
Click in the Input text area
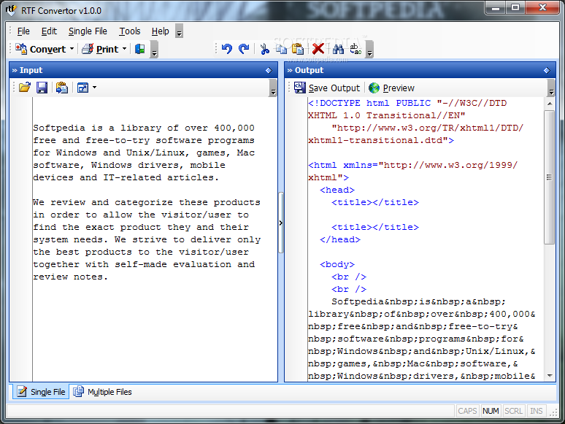[x=155, y=239]
